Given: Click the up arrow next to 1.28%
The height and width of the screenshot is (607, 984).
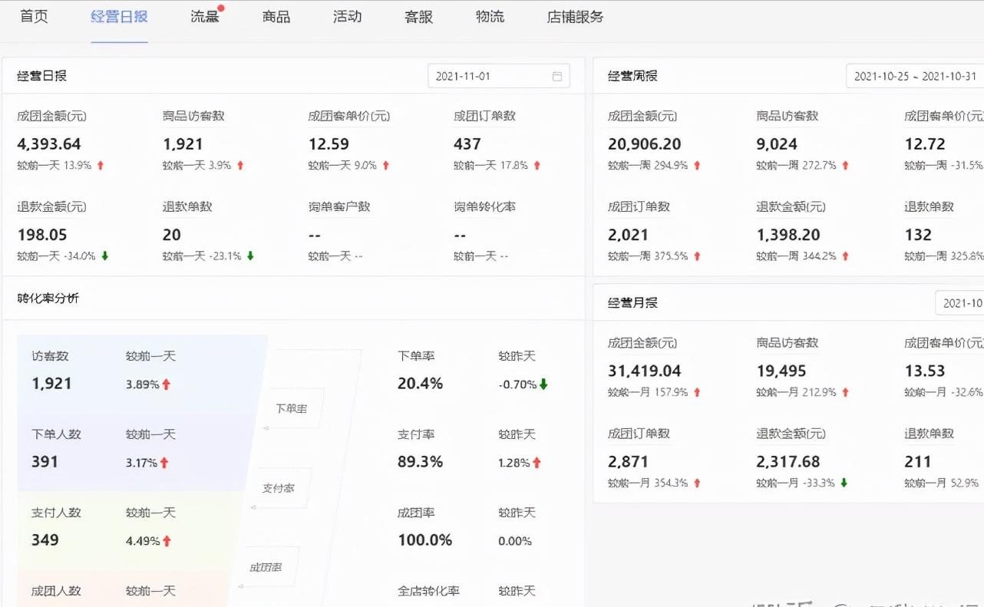Looking at the screenshot, I should [537, 463].
